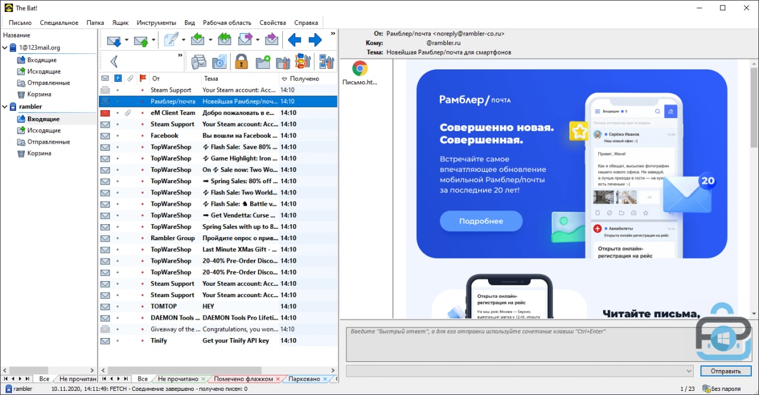Open the Sorting Office filters icon

(x=303, y=61)
